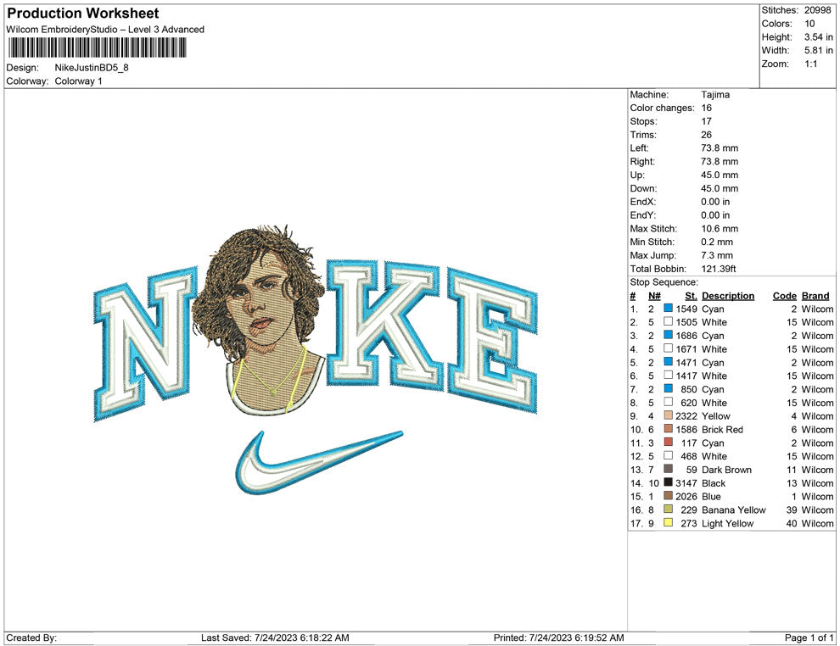Select the Light Yellow color swatch
Screen dimensions: 840x646
tap(668, 522)
